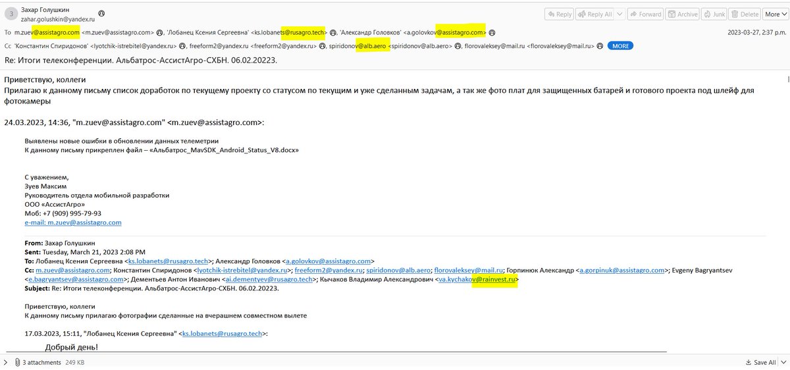Click contact icon after ks.lobanets@rusagro.tech in To
790x370 pixels.
click(x=334, y=32)
